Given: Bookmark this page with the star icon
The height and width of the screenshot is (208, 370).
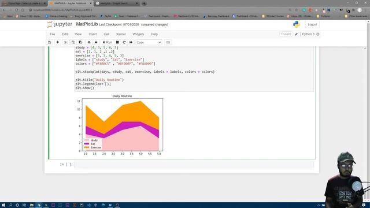Looking at the screenshot, I should [297, 10].
